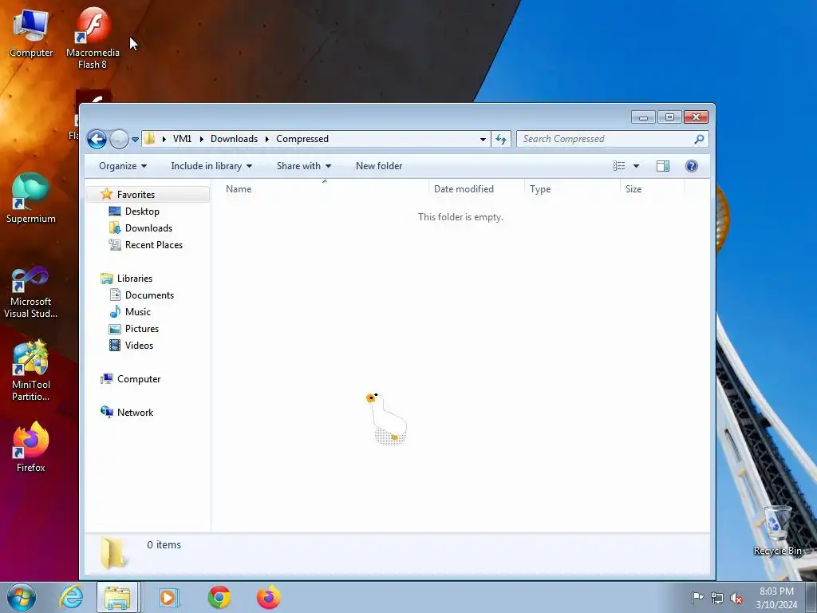Select Favorites in the navigation pane
This screenshot has height=613, width=817.
136,195
